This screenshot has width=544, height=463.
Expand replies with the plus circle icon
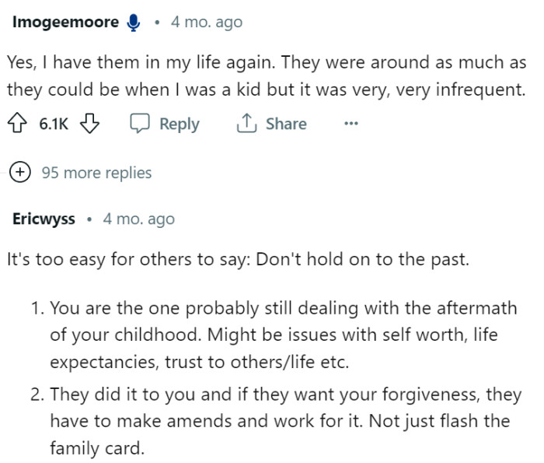tap(19, 173)
